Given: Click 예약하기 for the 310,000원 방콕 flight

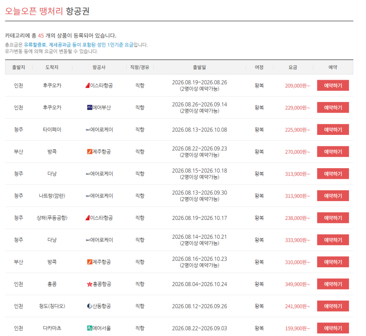Looking at the screenshot, I should (x=333, y=262).
